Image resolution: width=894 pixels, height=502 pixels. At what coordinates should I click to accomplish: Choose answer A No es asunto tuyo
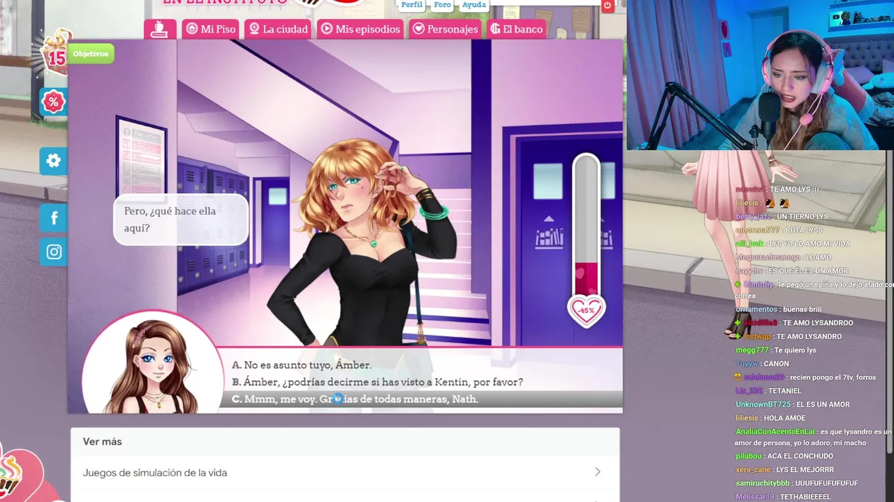click(302, 365)
